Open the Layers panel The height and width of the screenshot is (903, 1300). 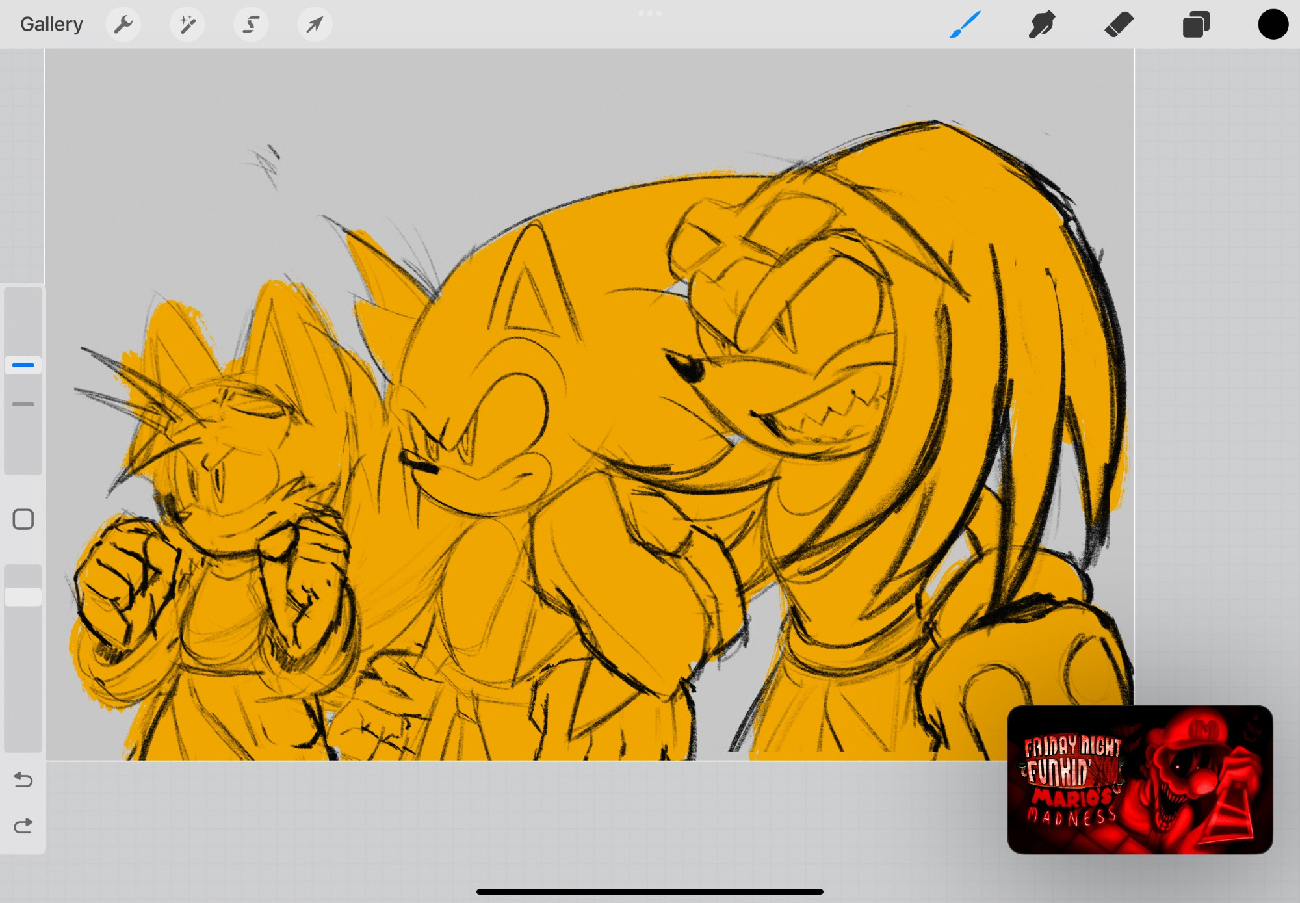[1196, 25]
